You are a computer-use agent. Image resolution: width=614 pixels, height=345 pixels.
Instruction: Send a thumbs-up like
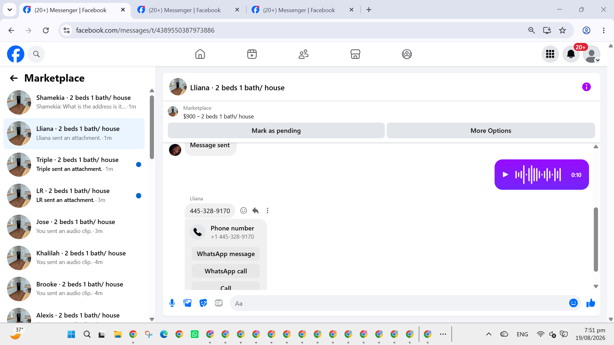[591, 303]
